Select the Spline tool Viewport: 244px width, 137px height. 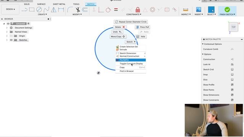coord(47,10)
